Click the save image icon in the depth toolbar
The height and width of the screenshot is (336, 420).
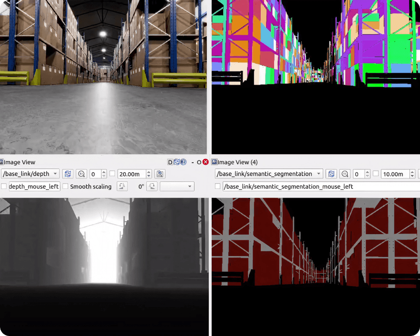(160, 174)
